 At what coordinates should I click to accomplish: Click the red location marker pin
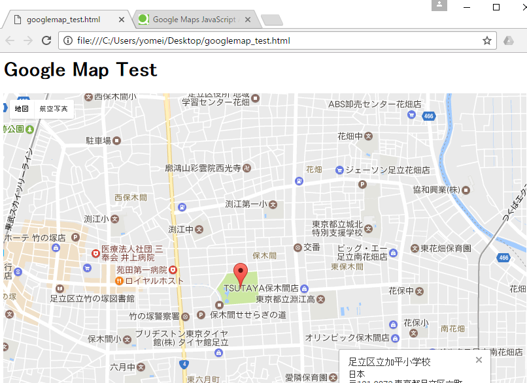pyautogui.click(x=241, y=275)
